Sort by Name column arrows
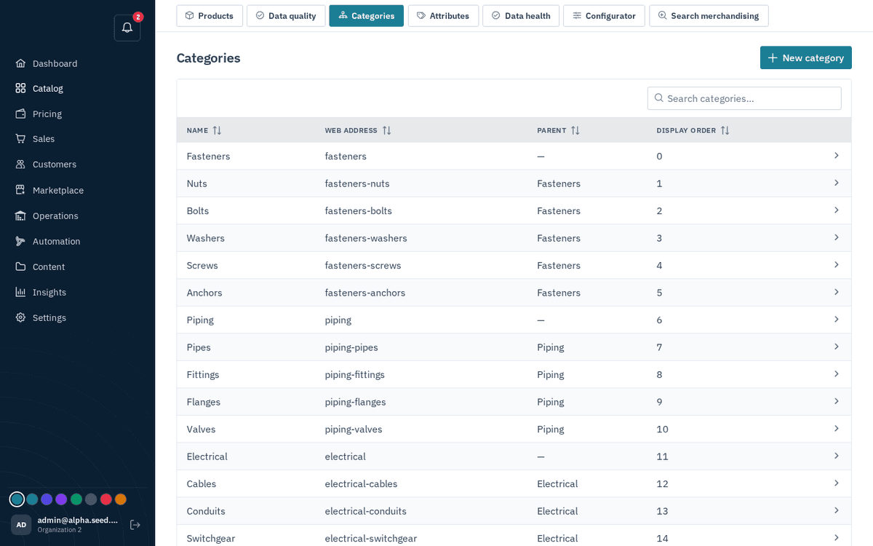Image resolution: width=873 pixels, height=546 pixels. [x=217, y=130]
